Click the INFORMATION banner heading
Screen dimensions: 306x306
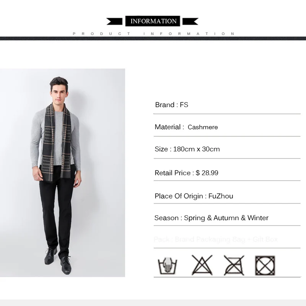pyautogui.click(x=153, y=21)
